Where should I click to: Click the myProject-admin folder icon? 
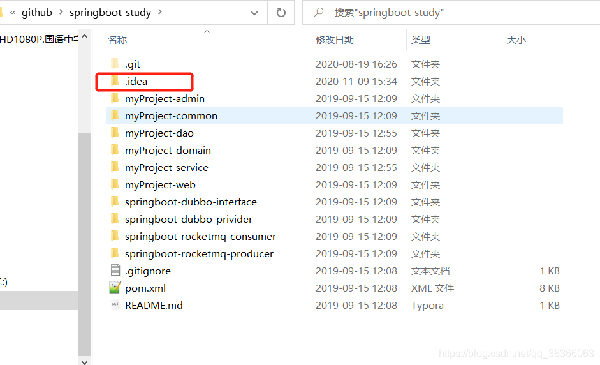[115, 98]
